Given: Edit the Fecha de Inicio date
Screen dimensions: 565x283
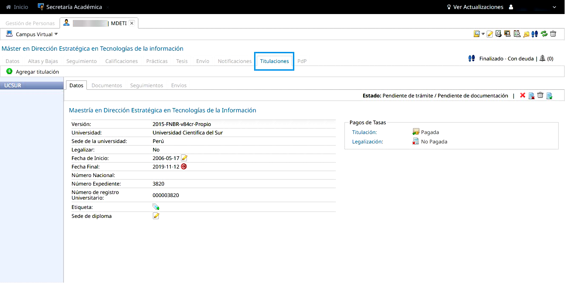Looking at the screenshot, I should [x=184, y=158].
